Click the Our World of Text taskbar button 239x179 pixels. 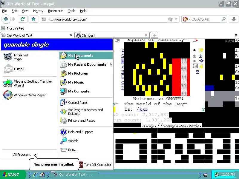pos(74,175)
